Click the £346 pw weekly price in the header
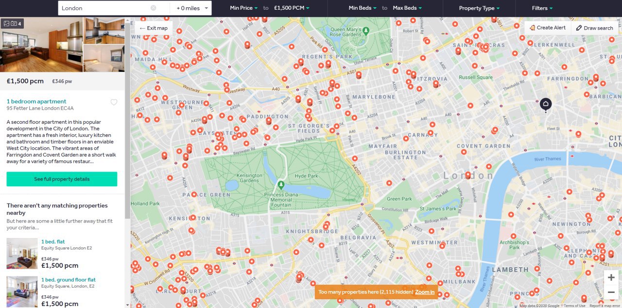Viewport: 622px width, 308px height. (62, 81)
